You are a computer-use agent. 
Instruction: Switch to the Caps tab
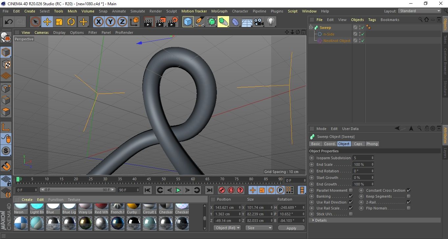click(358, 144)
